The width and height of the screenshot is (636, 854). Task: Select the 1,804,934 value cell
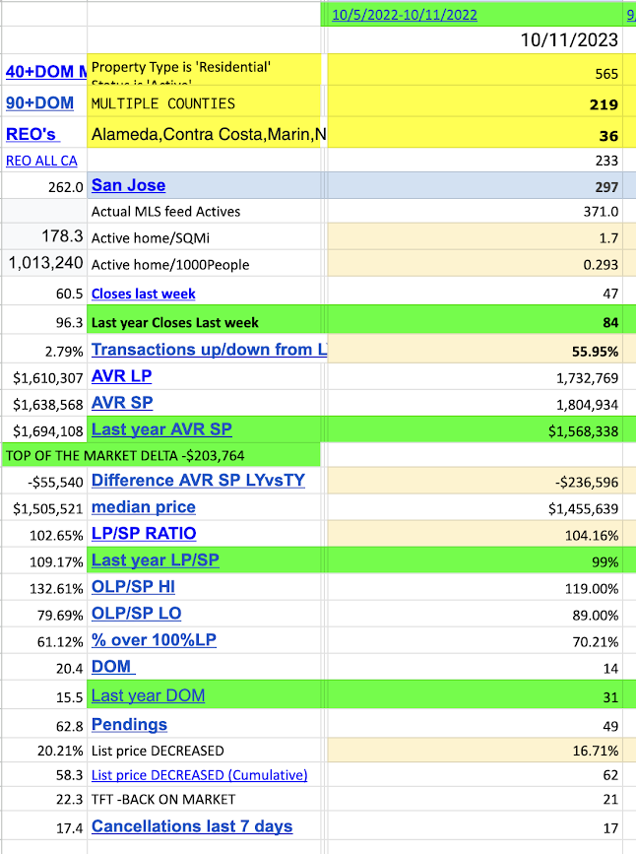point(475,403)
